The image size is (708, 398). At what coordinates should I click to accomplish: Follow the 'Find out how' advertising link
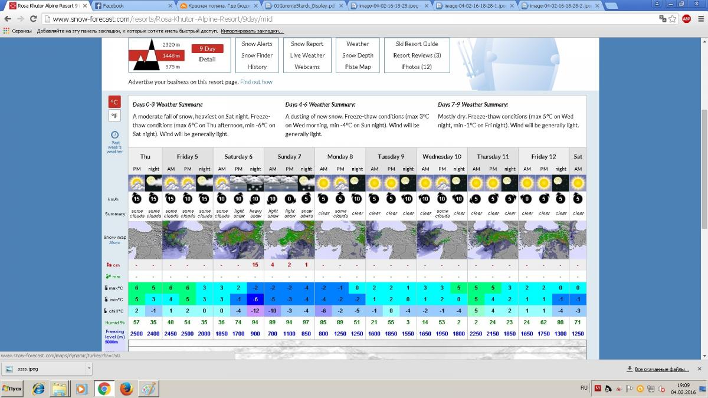[257, 82]
